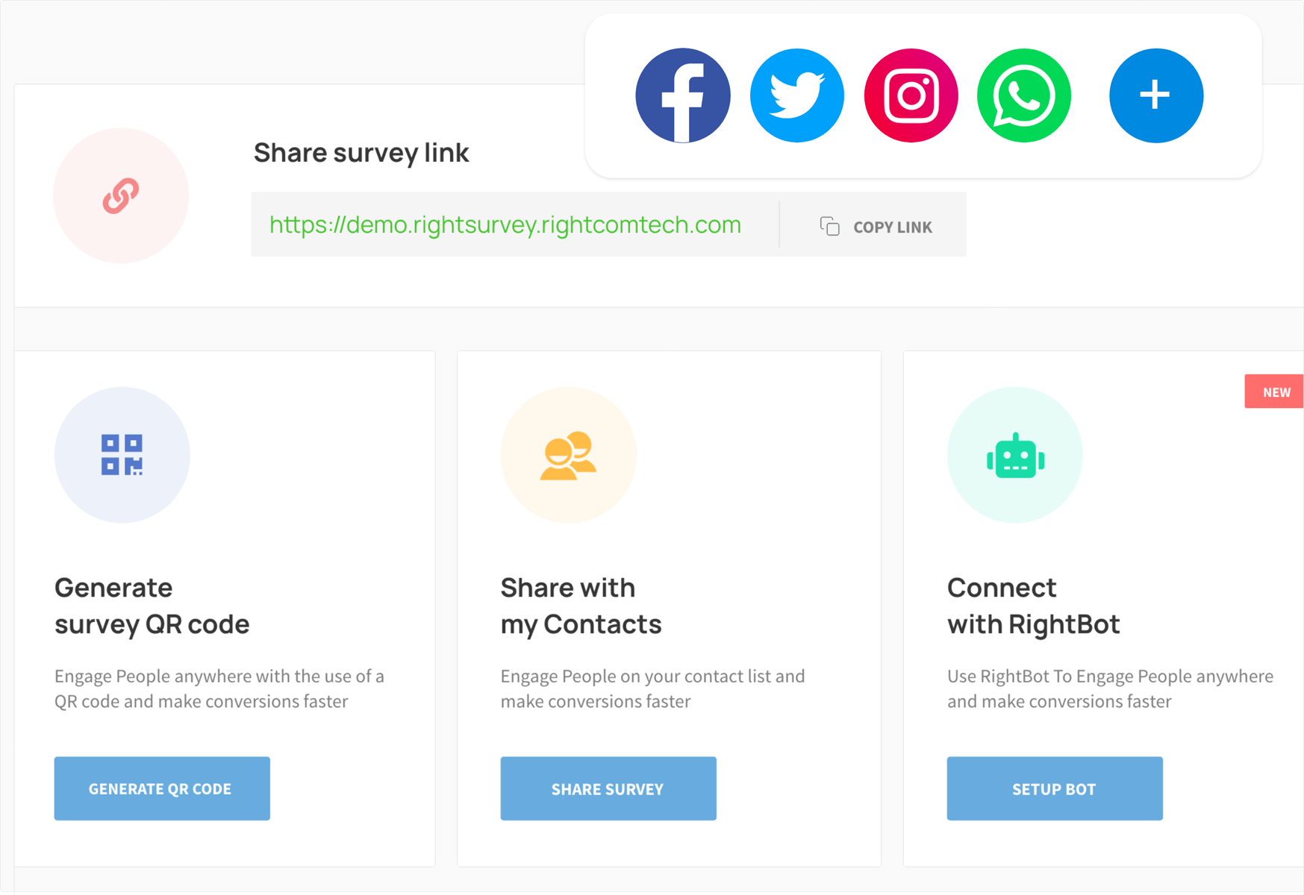This screenshot has width=1304, height=895.
Task: Click the pink chain link icon
Action: (121, 195)
